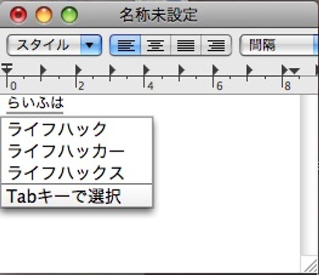Click the tab stop marker between ruler 4 and 6

pyautogui.click(x=181, y=70)
